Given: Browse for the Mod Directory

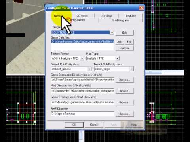Looking at the screenshot, I should coord(125,91).
